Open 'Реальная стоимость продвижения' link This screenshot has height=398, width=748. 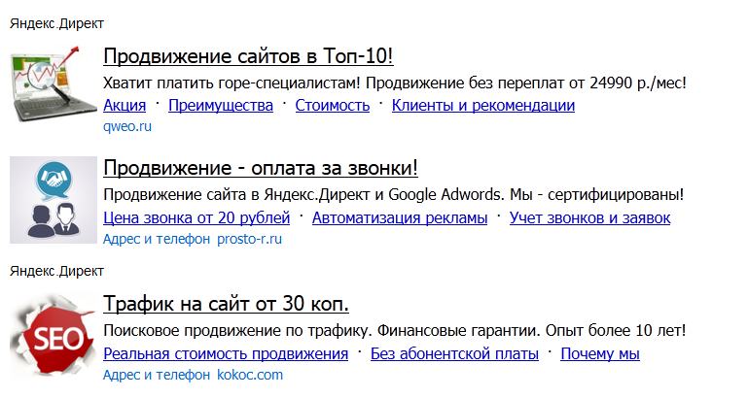(226, 353)
